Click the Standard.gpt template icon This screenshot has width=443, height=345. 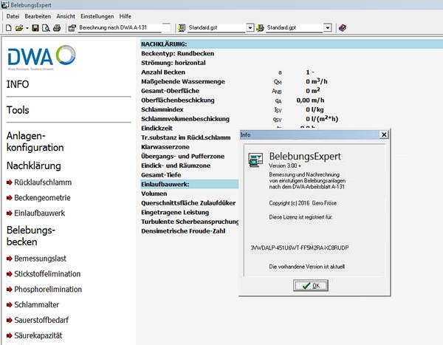click(260, 28)
